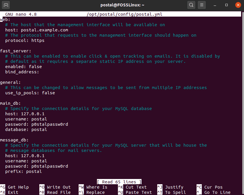Activate the search magnifier in the titlebar
This screenshot has width=244, height=195.
pyautogui.click(x=191, y=5)
